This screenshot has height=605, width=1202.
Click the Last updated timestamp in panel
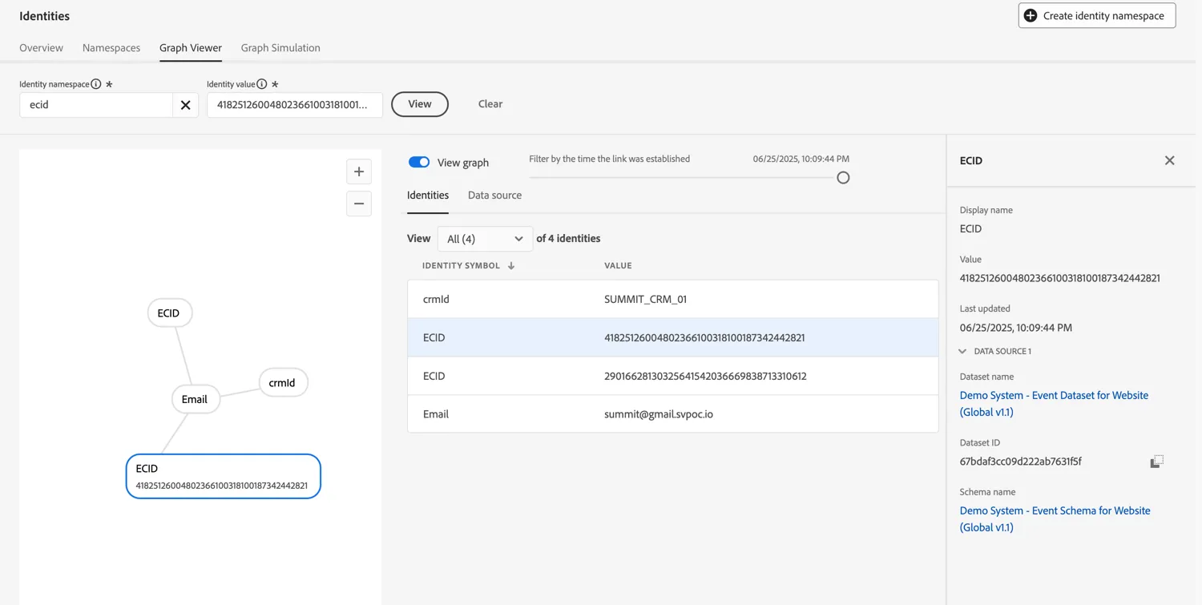click(1016, 328)
